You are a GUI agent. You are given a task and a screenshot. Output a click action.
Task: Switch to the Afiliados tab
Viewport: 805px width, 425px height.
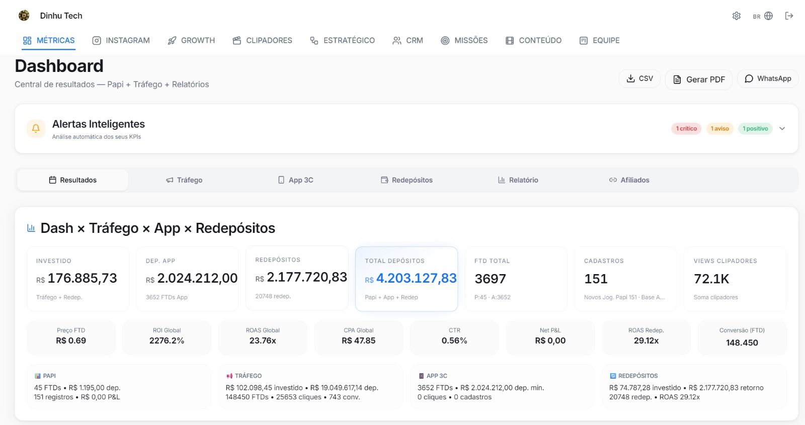pos(629,180)
